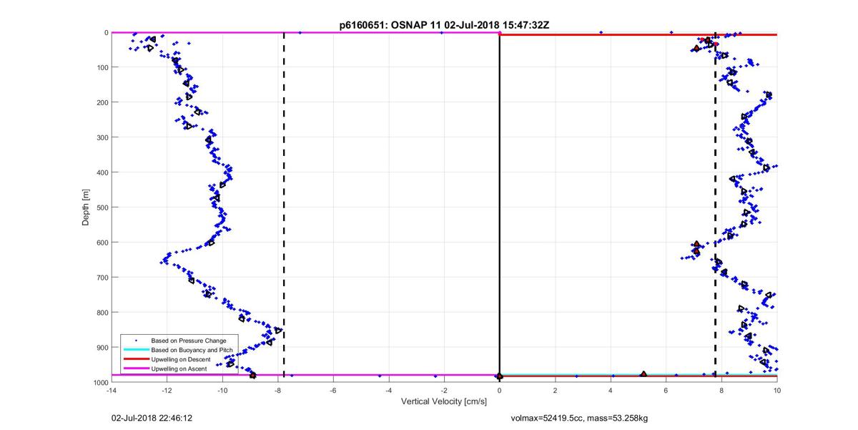
Task: Click the red triangle marker near 5 cm/s at bottom
Action: coord(643,374)
